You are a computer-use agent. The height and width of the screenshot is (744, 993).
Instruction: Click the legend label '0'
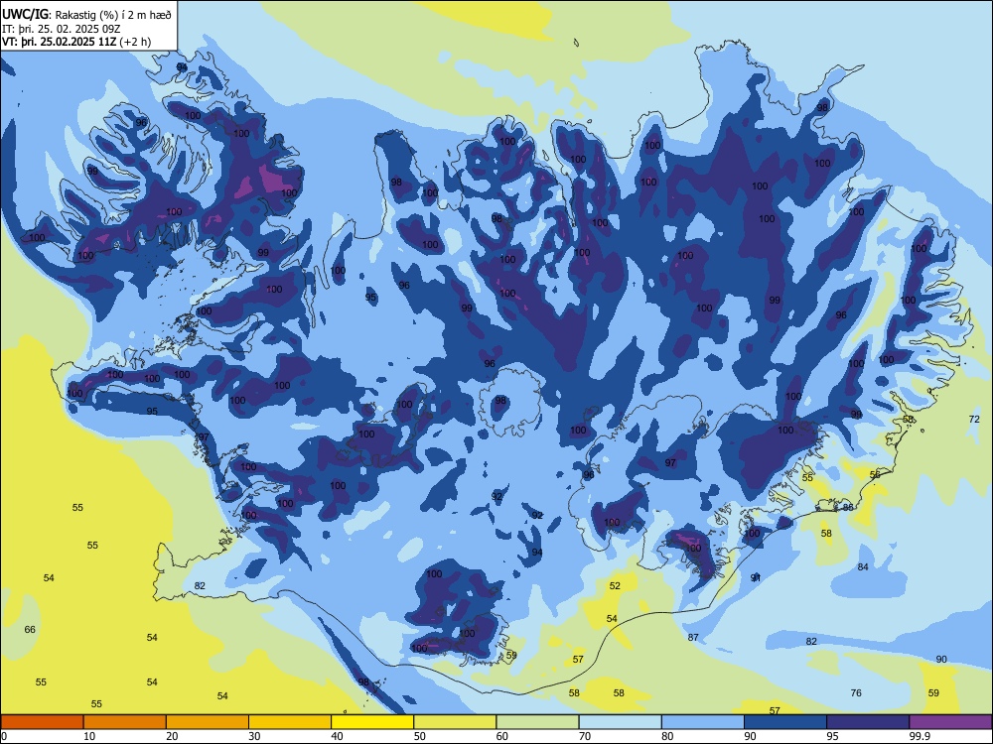[4, 736]
